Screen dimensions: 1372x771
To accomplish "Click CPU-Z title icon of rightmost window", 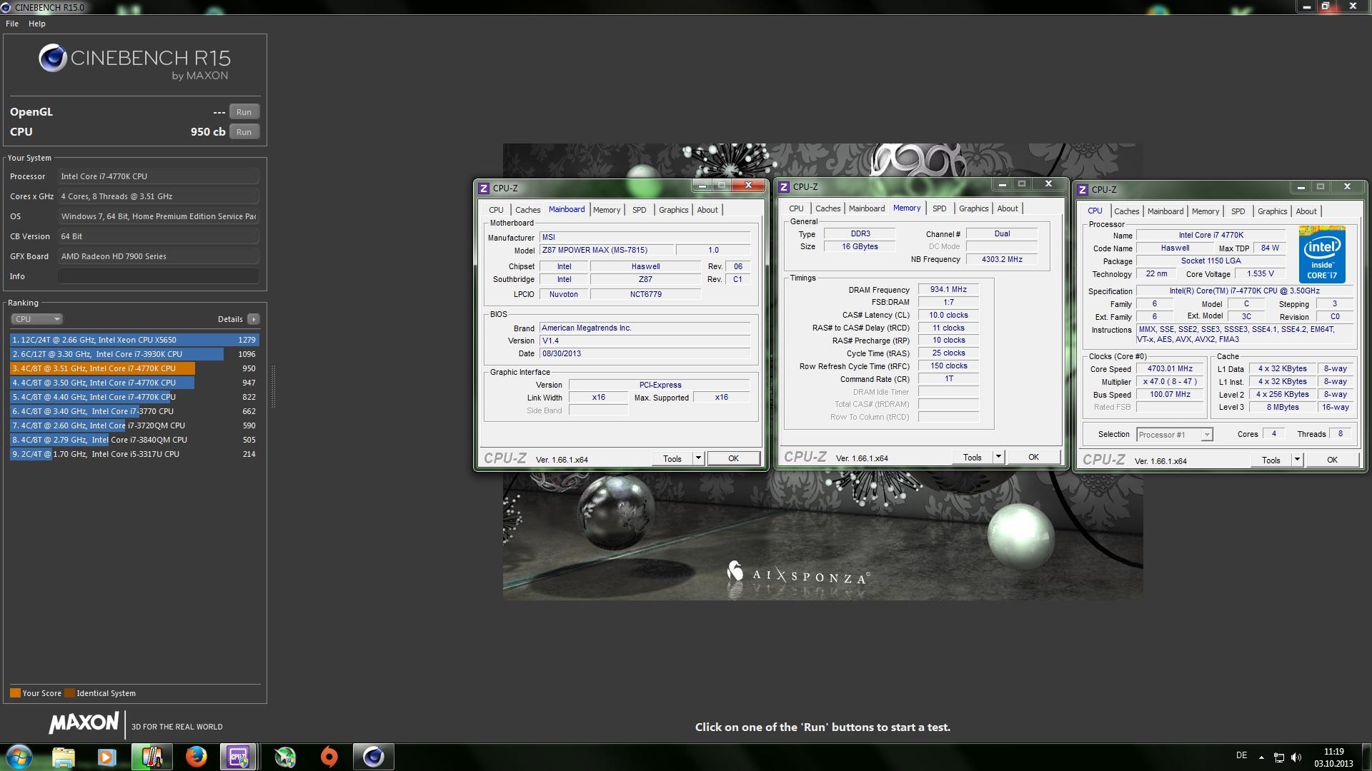I will [x=1083, y=190].
